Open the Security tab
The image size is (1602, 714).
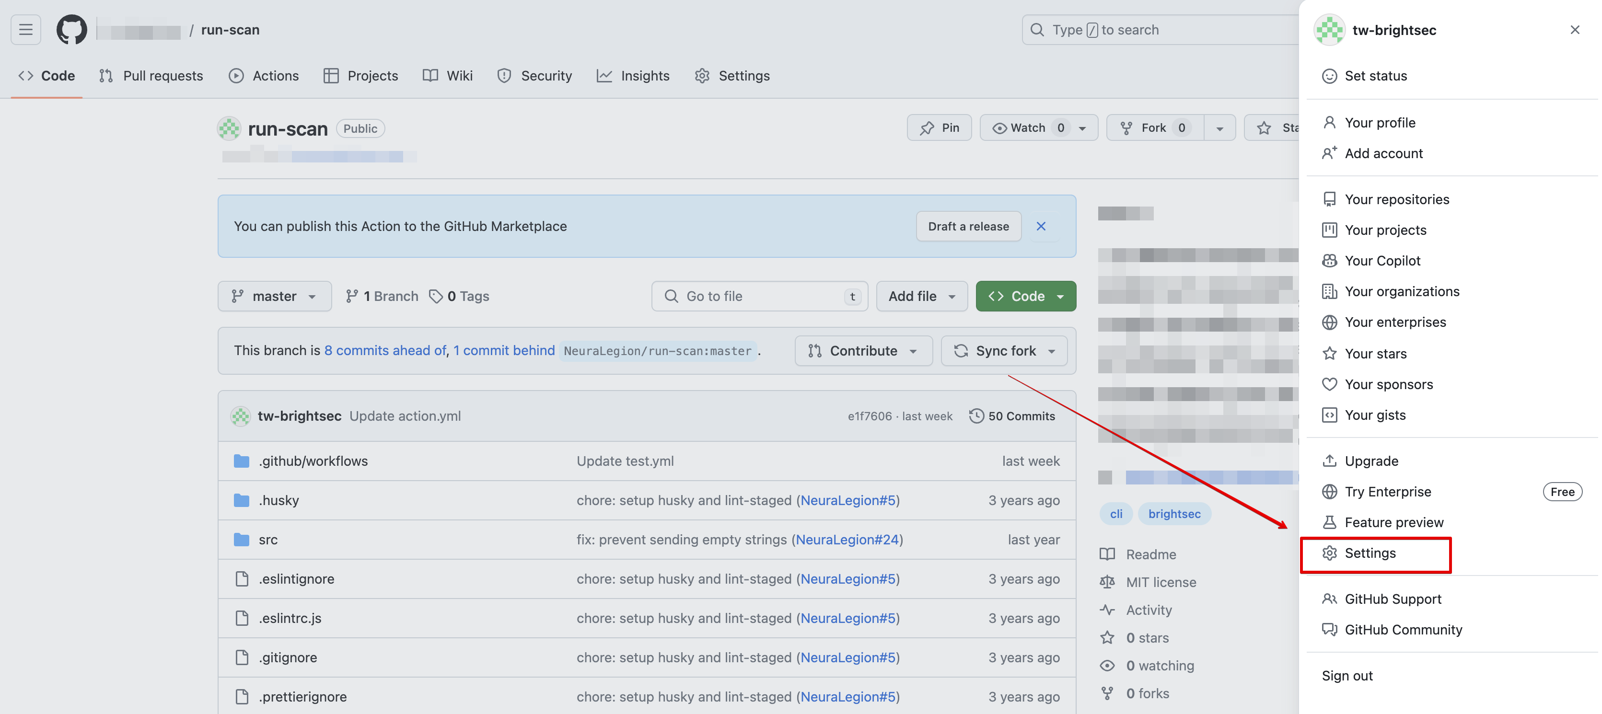click(x=535, y=76)
